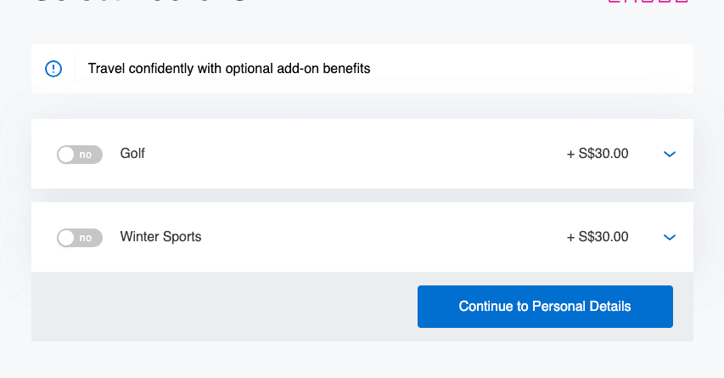Click the plus sign before the Winter Sports price

coord(570,238)
